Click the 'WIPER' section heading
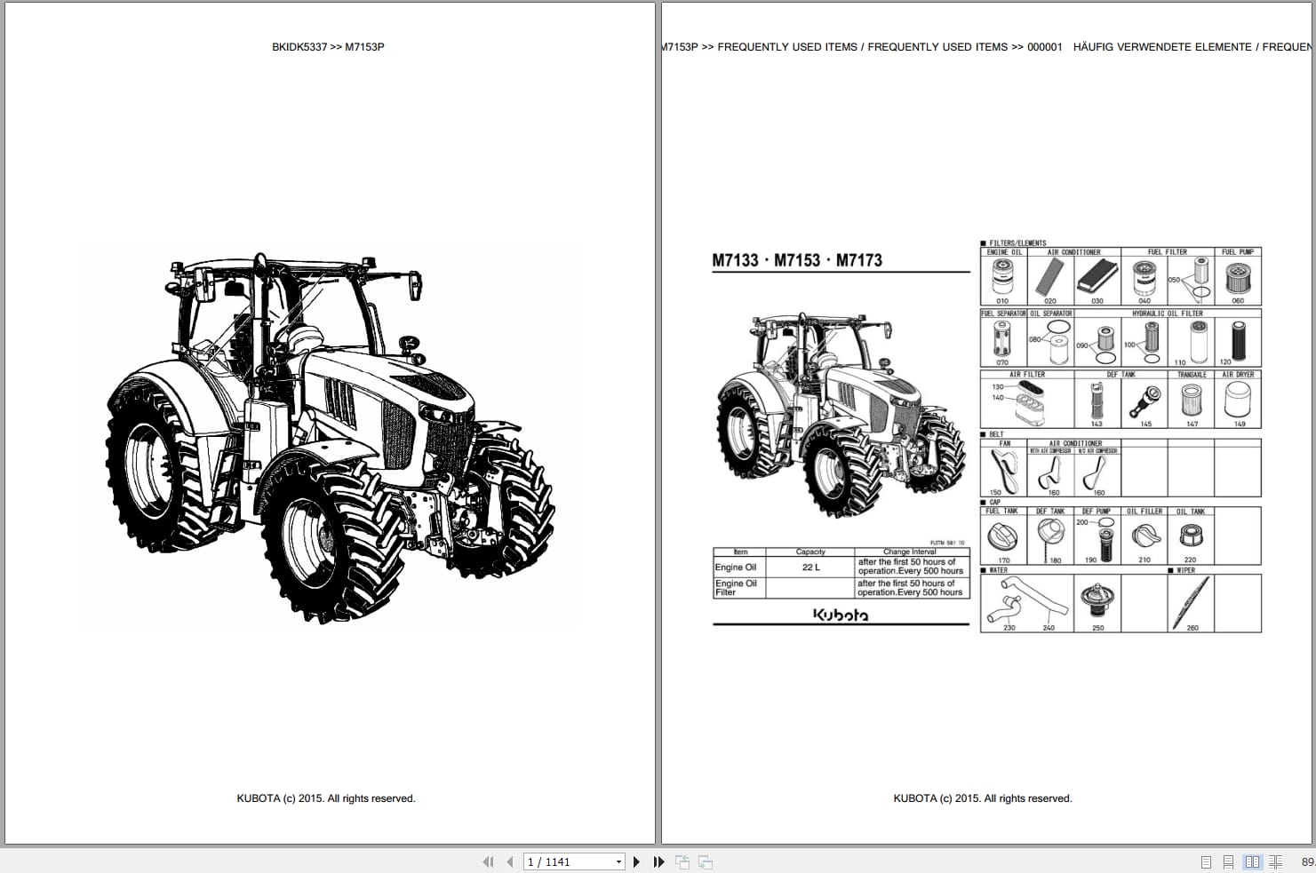 [1186, 570]
